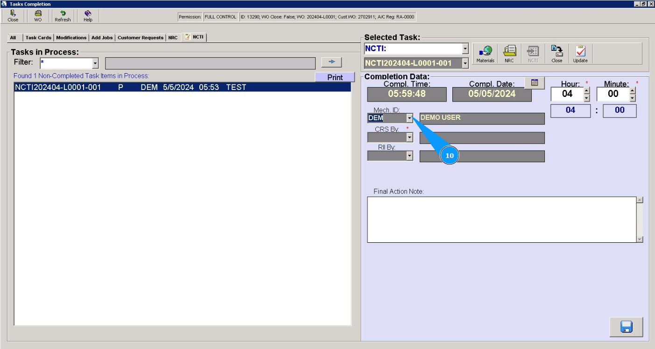Screen dimensions: 655x349
Task: Expand the NCTI202404-L0001-001 task dropdown
Action: [x=465, y=63]
